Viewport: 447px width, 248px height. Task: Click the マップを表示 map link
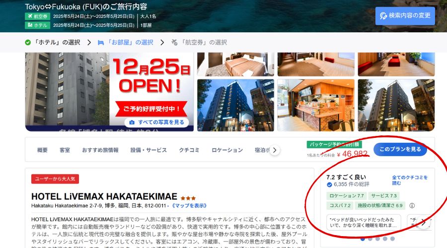pyautogui.click(x=188, y=205)
